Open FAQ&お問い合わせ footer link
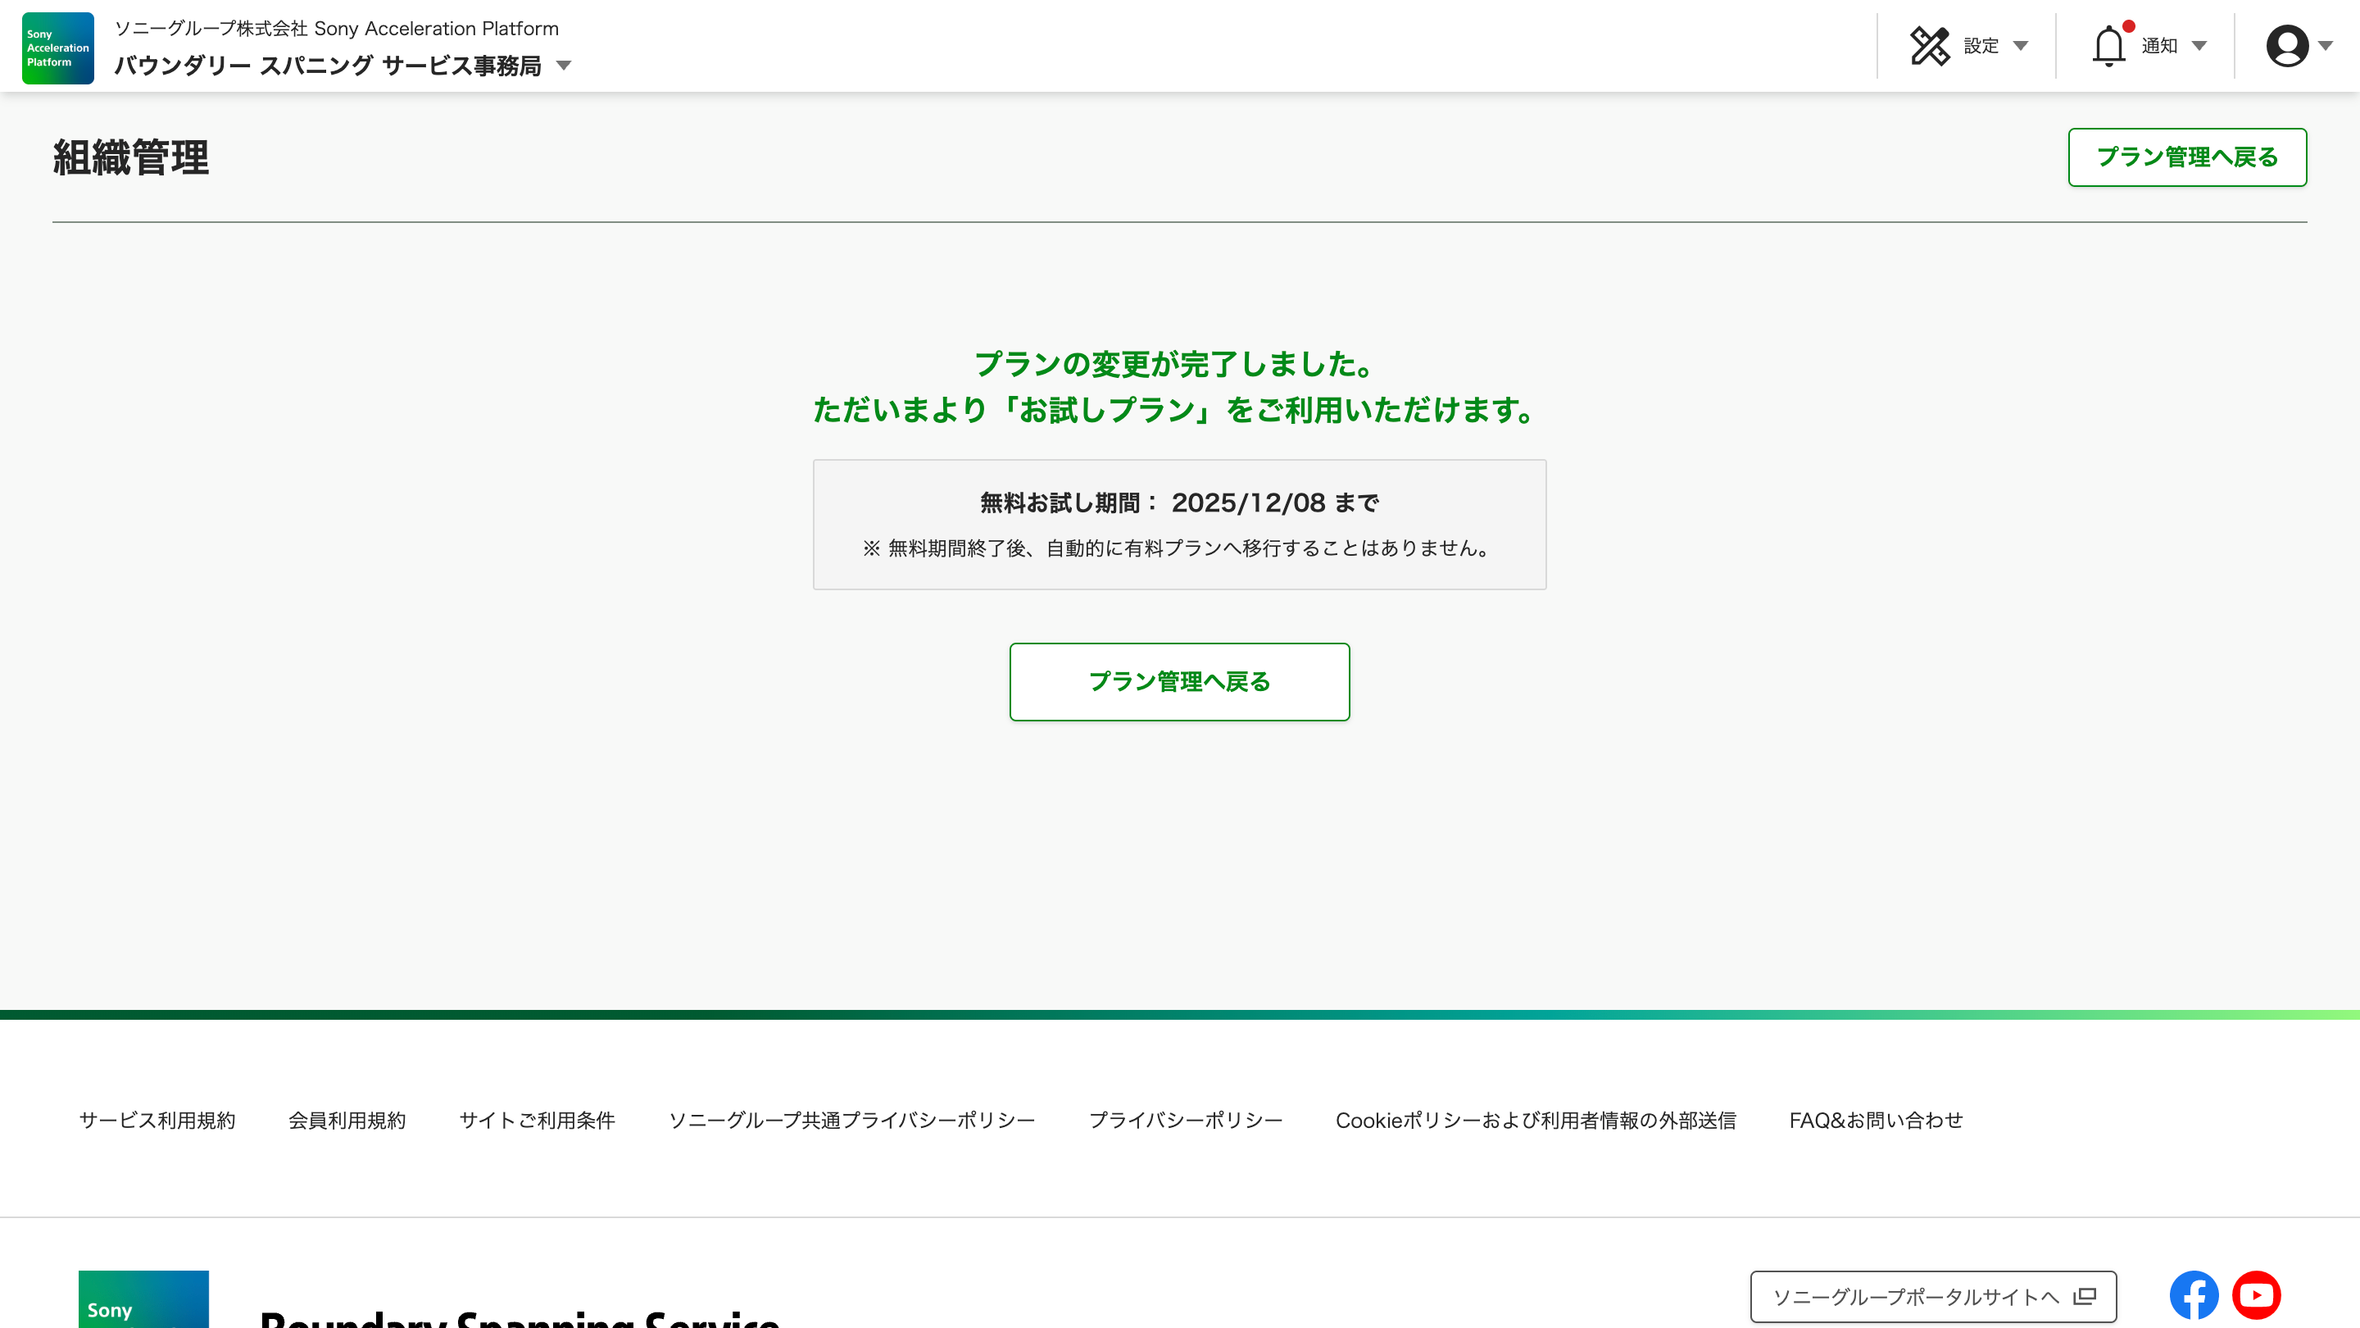Viewport: 2360px width, 1328px height. pos(1876,1120)
